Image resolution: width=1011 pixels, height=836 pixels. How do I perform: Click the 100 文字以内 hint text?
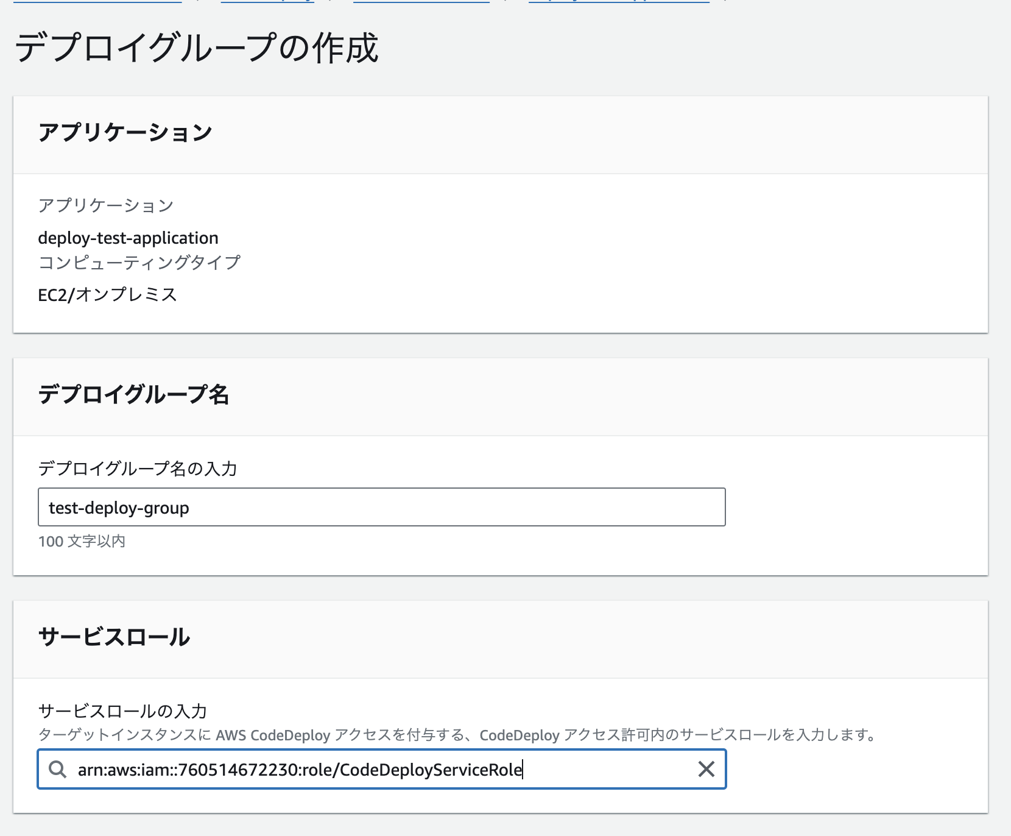point(83,541)
